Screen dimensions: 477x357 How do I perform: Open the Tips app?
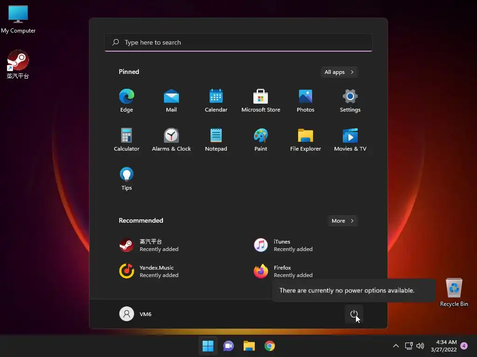[127, 179]
